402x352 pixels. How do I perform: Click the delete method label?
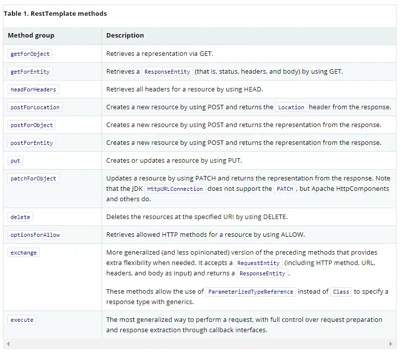pos(20,217)
